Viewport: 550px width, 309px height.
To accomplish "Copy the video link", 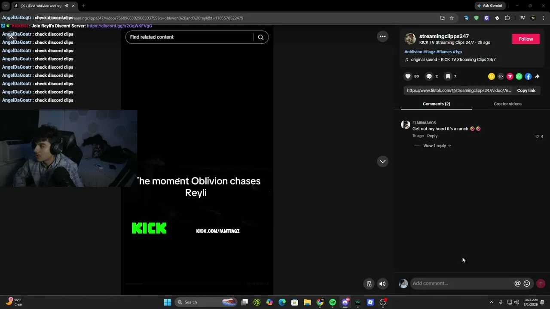I will 526,91.
